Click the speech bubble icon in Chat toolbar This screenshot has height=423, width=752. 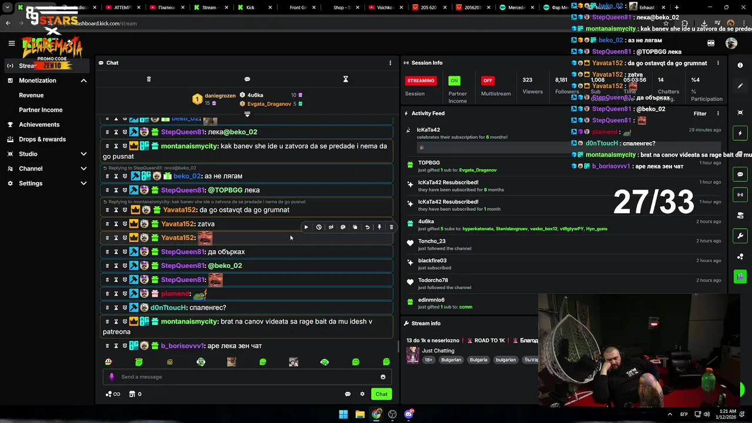[247, 79]
